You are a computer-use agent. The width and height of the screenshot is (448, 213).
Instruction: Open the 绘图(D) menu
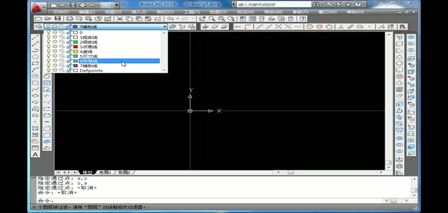(218, 12)
